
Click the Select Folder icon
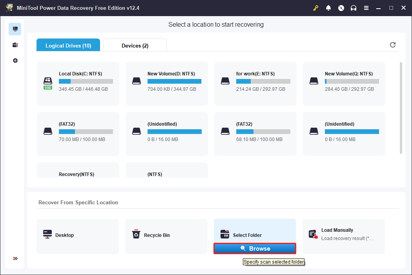pyautogui.click(x=225, y=233)
